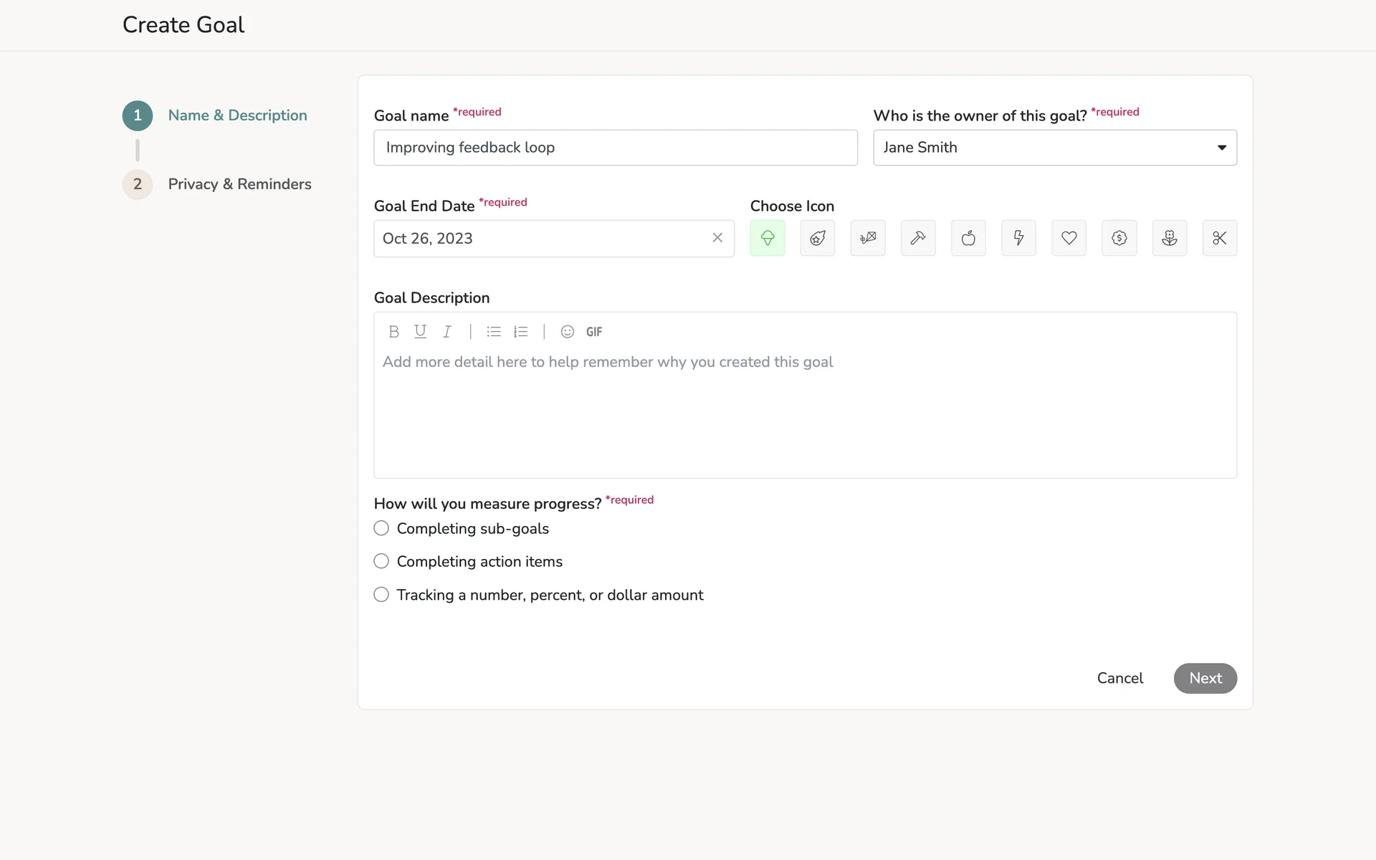This screenshot has height=860, width=1376.
Task: Clear the goal end date
Action: pyautogui.click(x=717, y=238)
